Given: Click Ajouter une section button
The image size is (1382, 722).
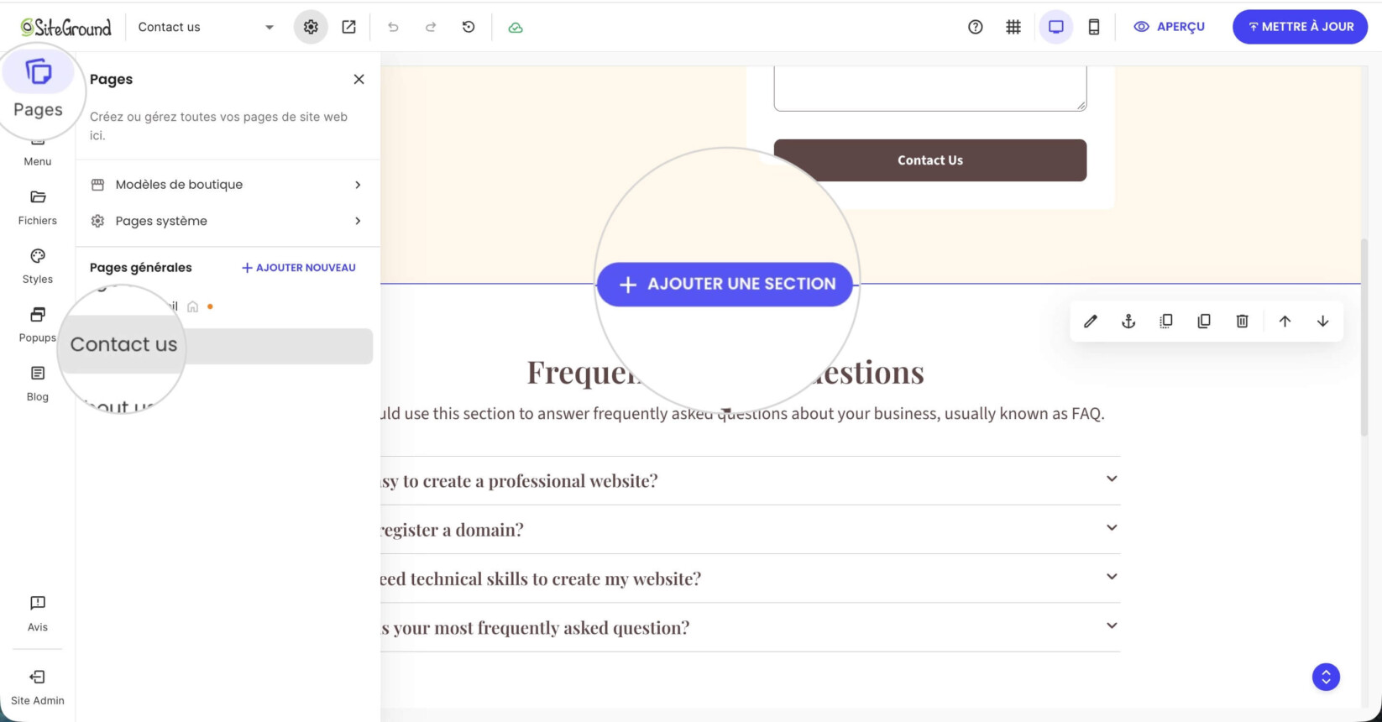Looking at the screenshot, I should 725,284.
